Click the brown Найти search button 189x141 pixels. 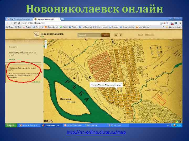click(106, 35)
